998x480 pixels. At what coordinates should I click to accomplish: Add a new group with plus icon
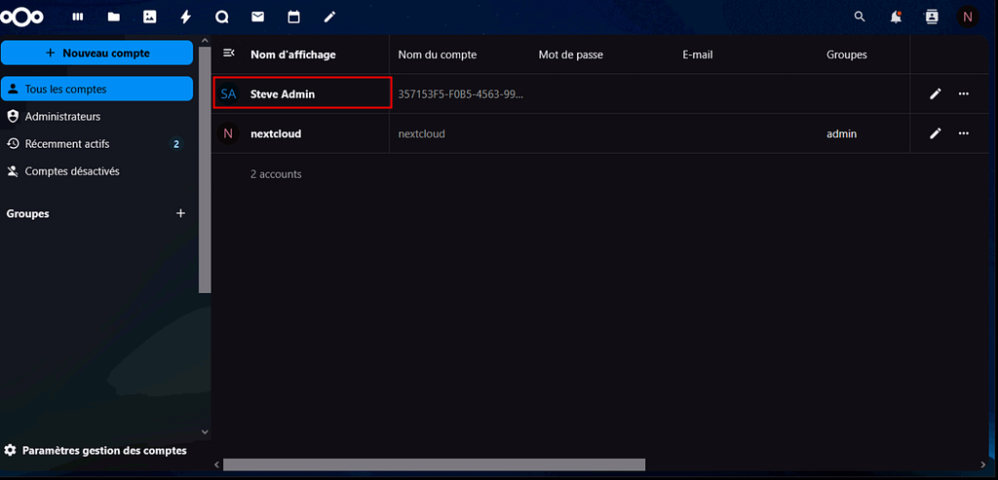click(180, 213)
